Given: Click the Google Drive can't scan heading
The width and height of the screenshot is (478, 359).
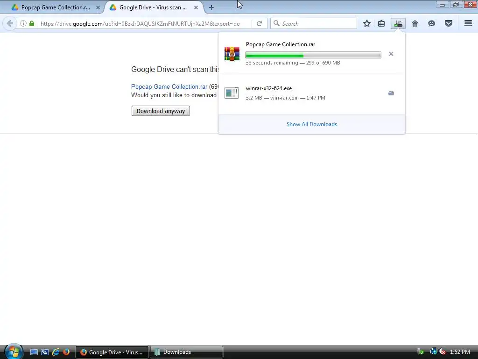Looking at the screenshot, I should coord(175,69).
